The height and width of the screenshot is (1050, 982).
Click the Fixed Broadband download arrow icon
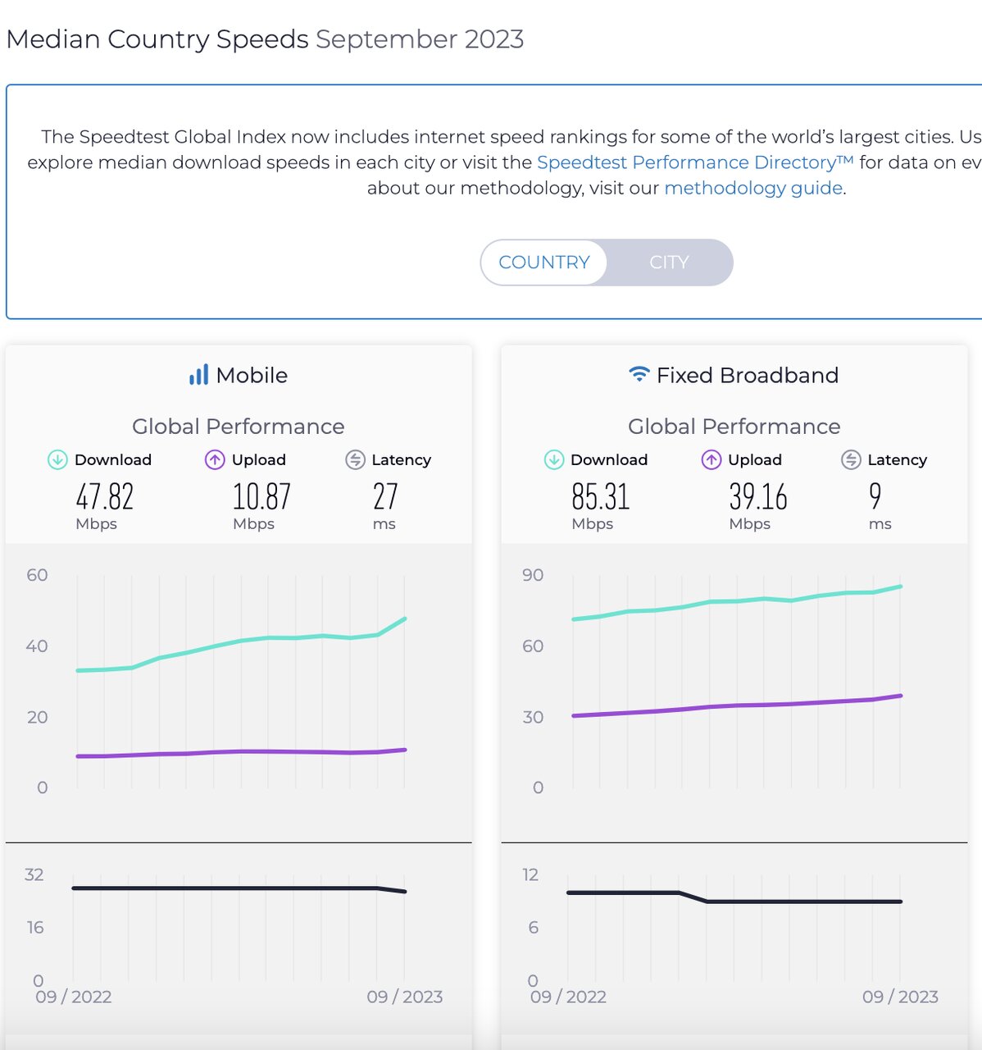554,459
